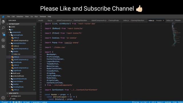This screenshot has width=183, height=103.
Task: Collapse the components folder
Action: (21, 32)
